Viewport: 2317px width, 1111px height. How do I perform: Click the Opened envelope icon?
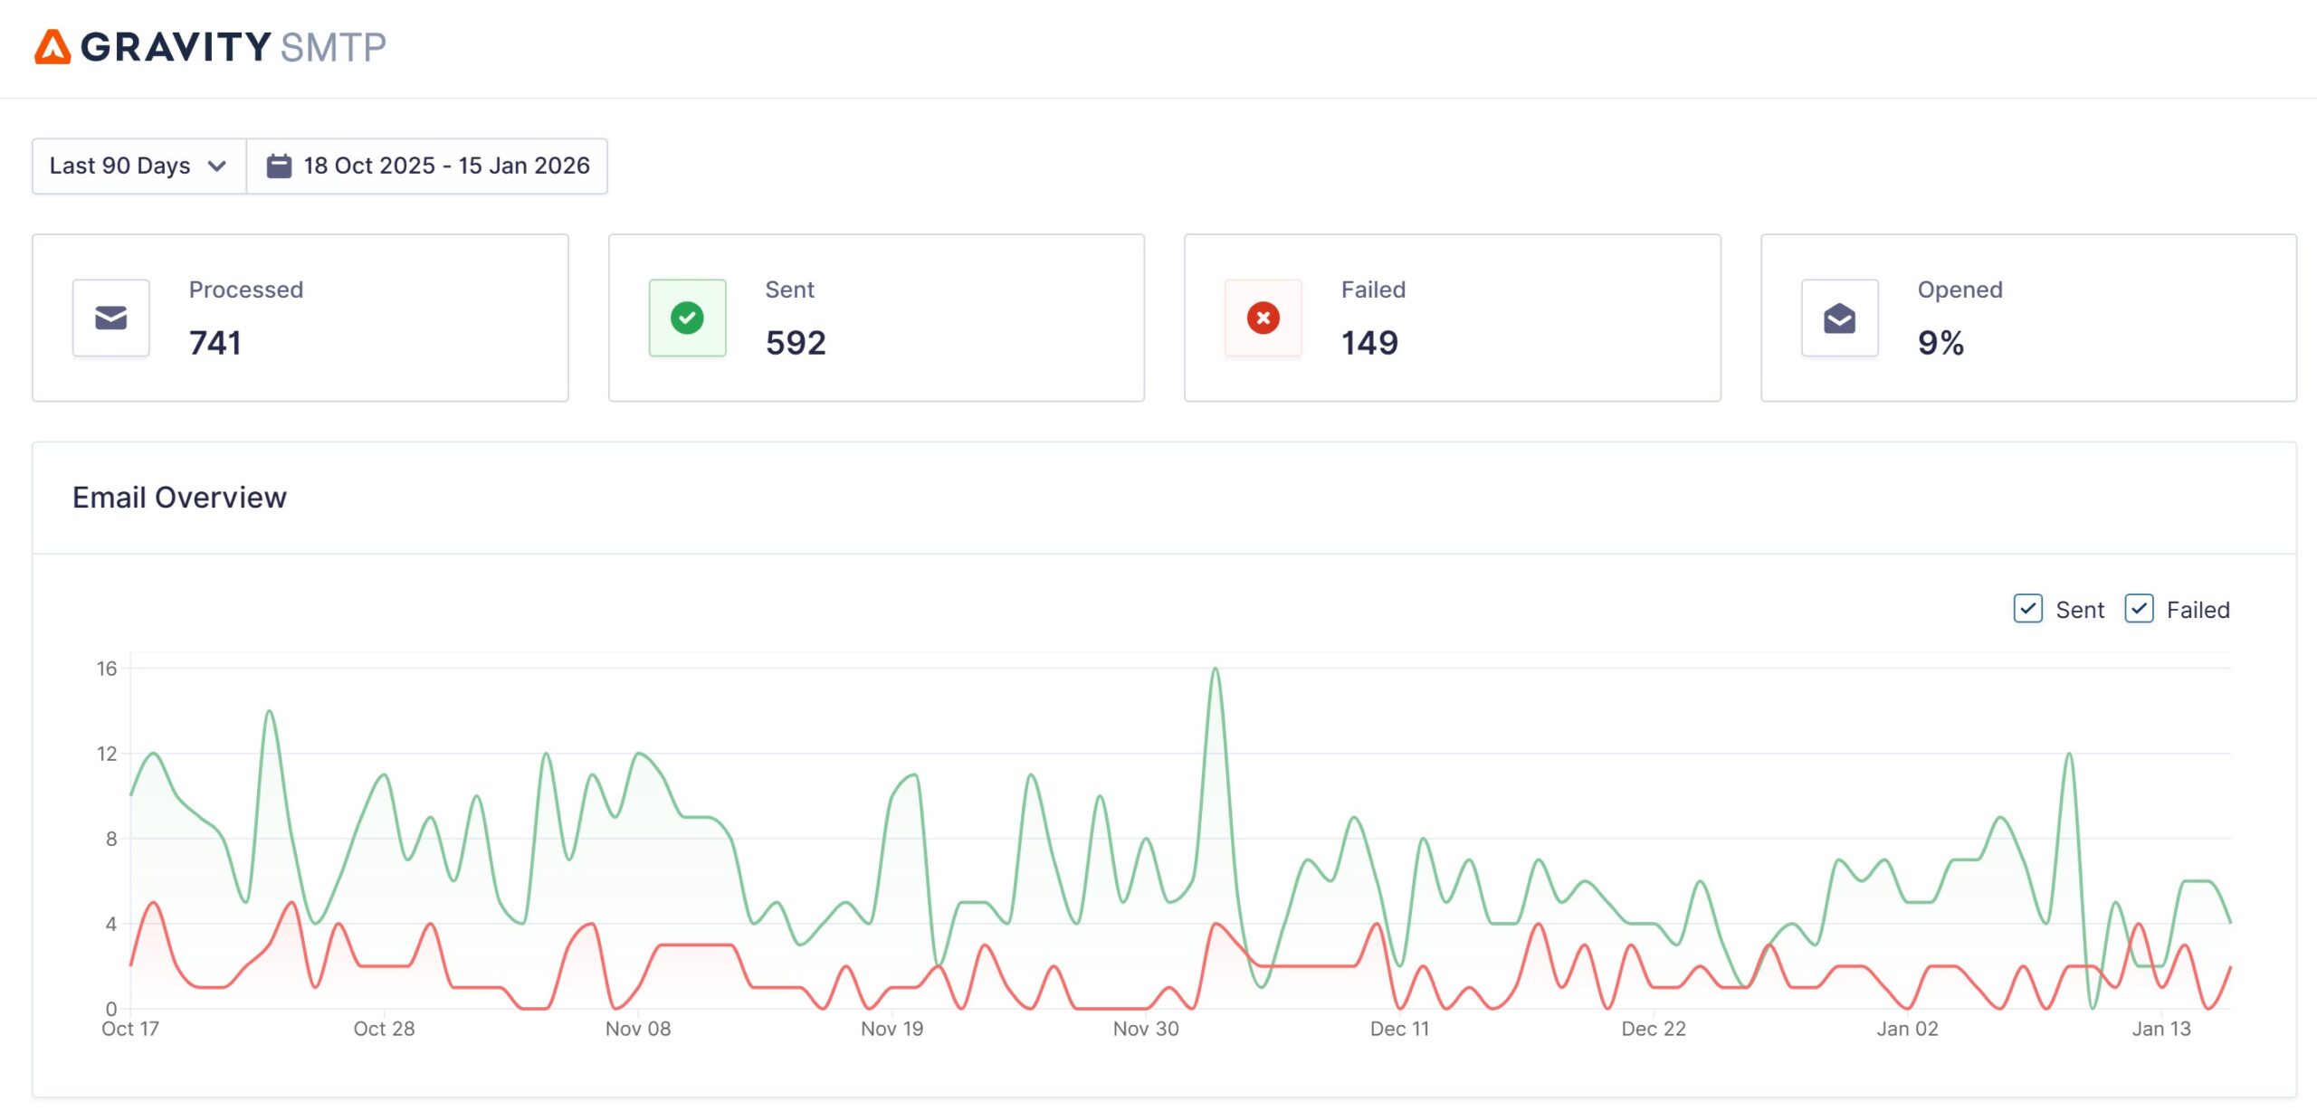click(x=1839, y=318)
